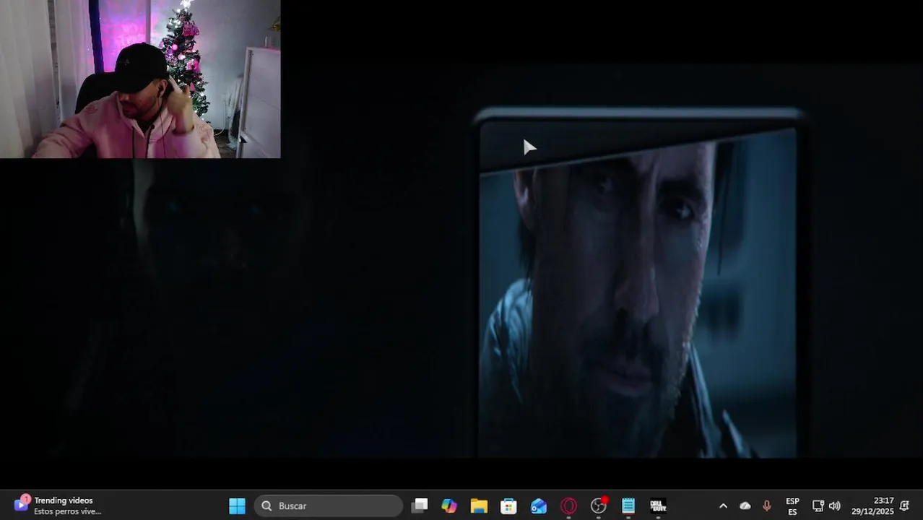The width and height of the screenshot is (923, 520).
Task: Open the Windows Start menu
Action: [x=237, y=506]
